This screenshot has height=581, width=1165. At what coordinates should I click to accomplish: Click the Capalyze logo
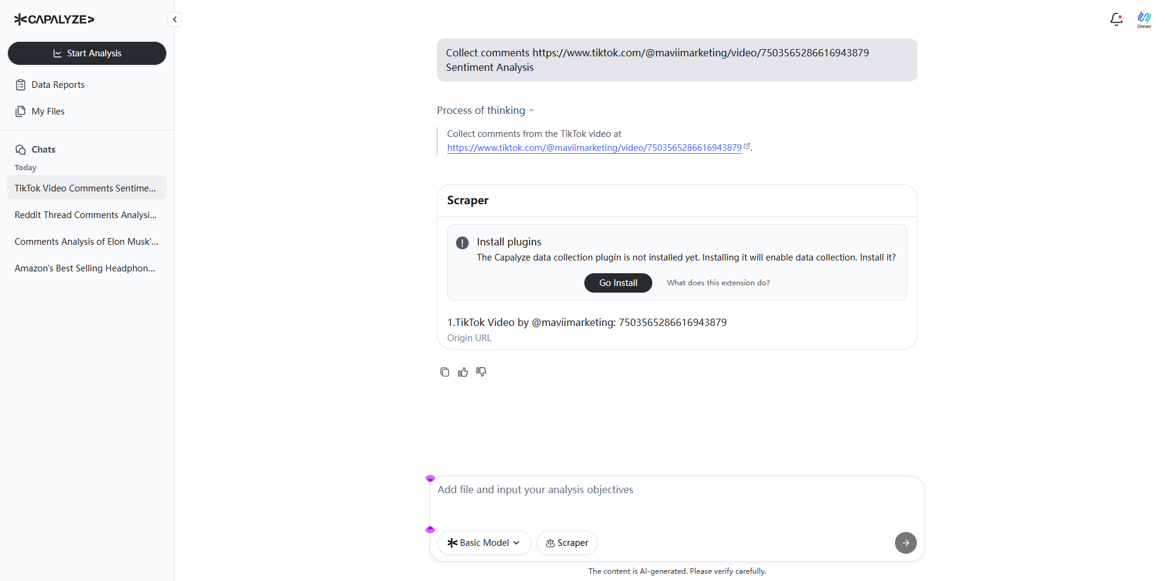coord(54,19)
